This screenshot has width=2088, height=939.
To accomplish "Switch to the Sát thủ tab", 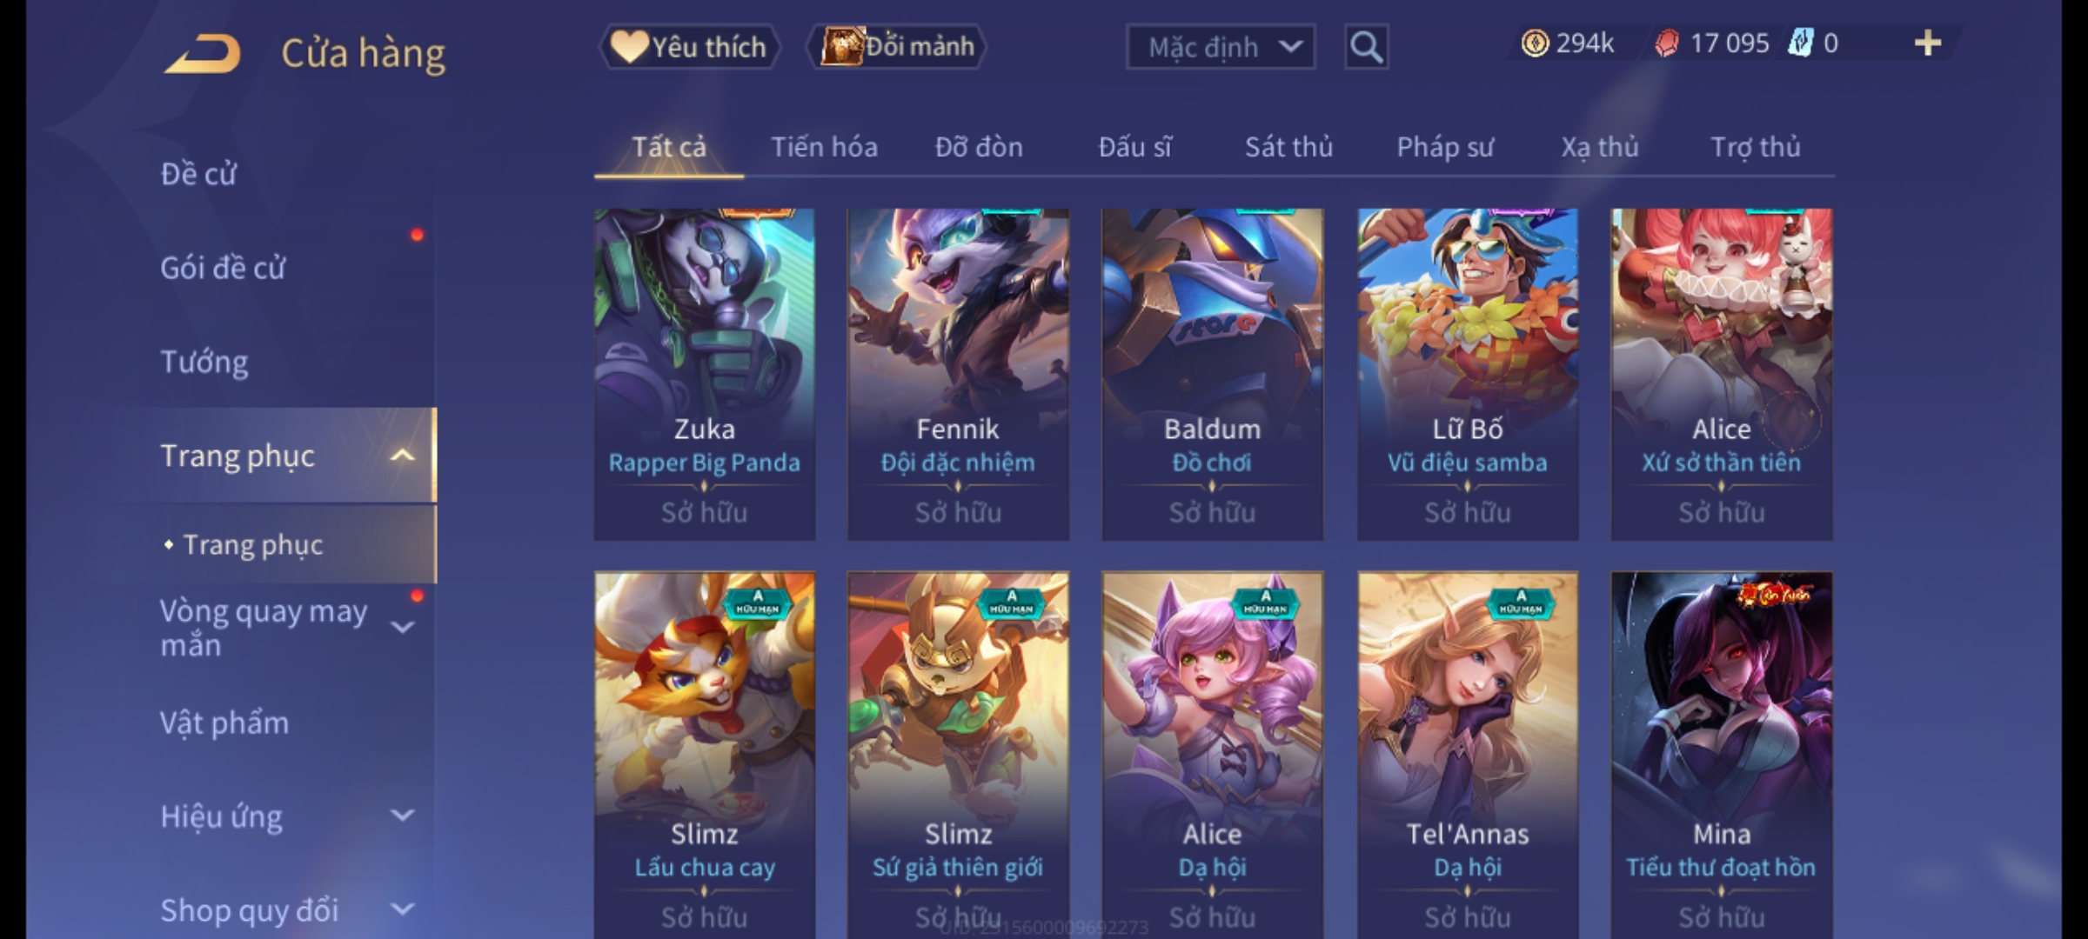I will point(1288,147).
